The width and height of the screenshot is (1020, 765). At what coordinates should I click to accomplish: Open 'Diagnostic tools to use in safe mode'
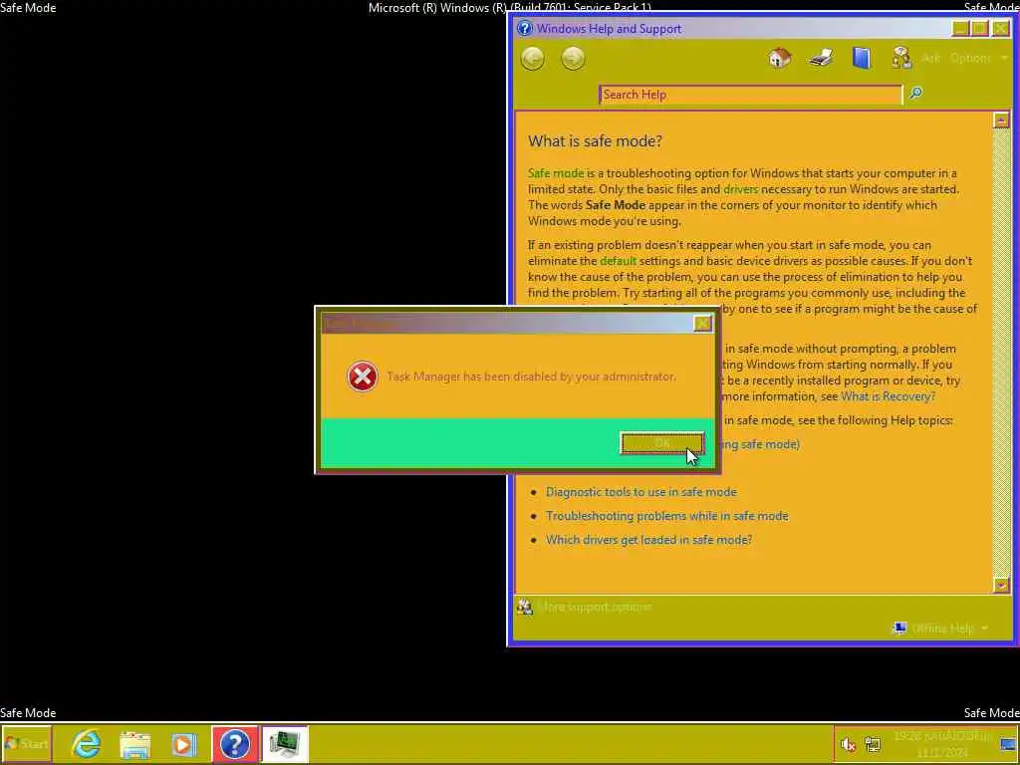point(640,492)
